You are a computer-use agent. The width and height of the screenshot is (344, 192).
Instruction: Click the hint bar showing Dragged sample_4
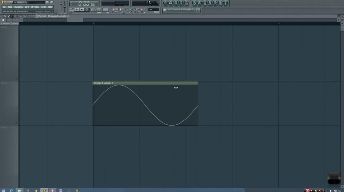28,12
